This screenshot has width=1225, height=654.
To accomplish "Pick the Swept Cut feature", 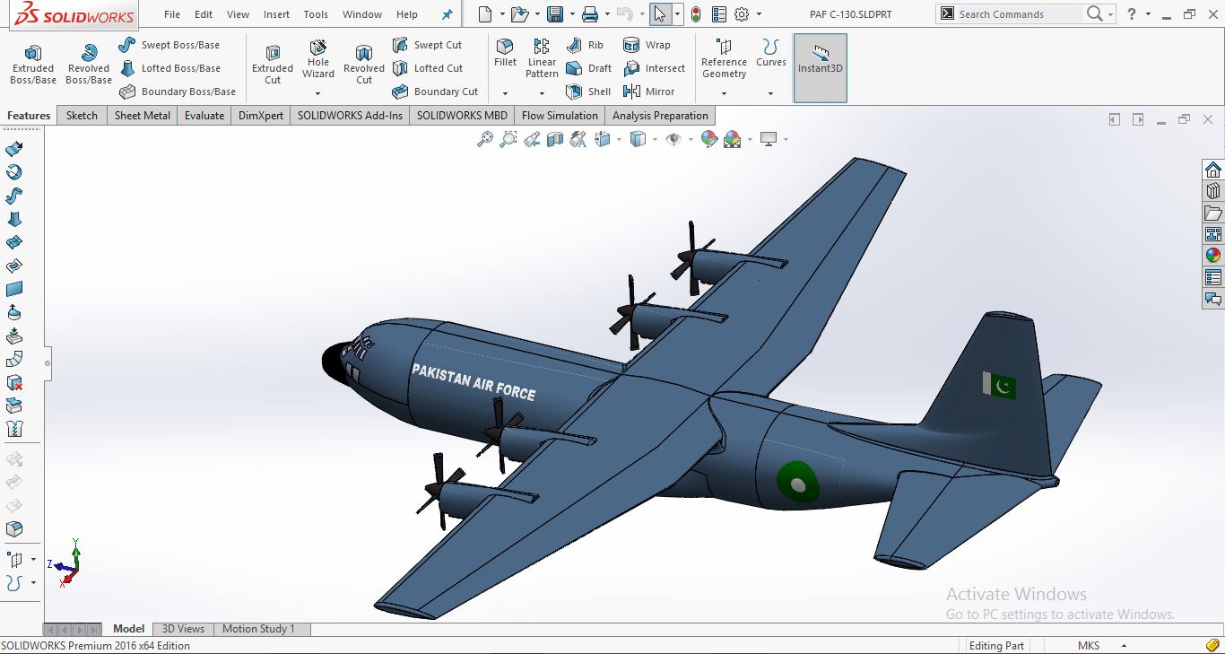I will (427, 45).
